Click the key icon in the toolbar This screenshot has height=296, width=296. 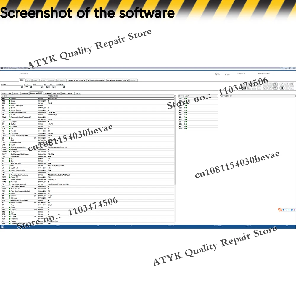click(x=249, y=88)
